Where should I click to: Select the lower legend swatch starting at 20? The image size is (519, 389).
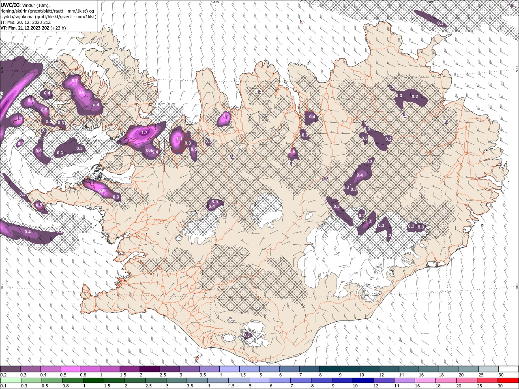pos(466,380)
